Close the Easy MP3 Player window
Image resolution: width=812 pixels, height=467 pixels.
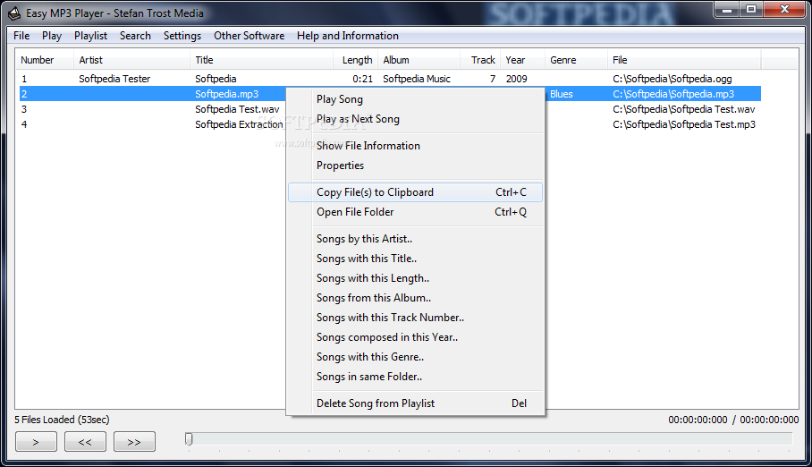click(x=784, y=10)
